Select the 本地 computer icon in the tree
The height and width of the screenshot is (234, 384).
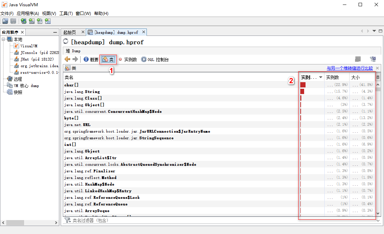(x=10, y=39)
